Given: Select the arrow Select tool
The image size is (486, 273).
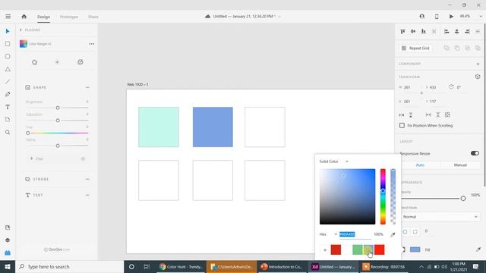Looking at the screenshot, I should coord(8,31).
